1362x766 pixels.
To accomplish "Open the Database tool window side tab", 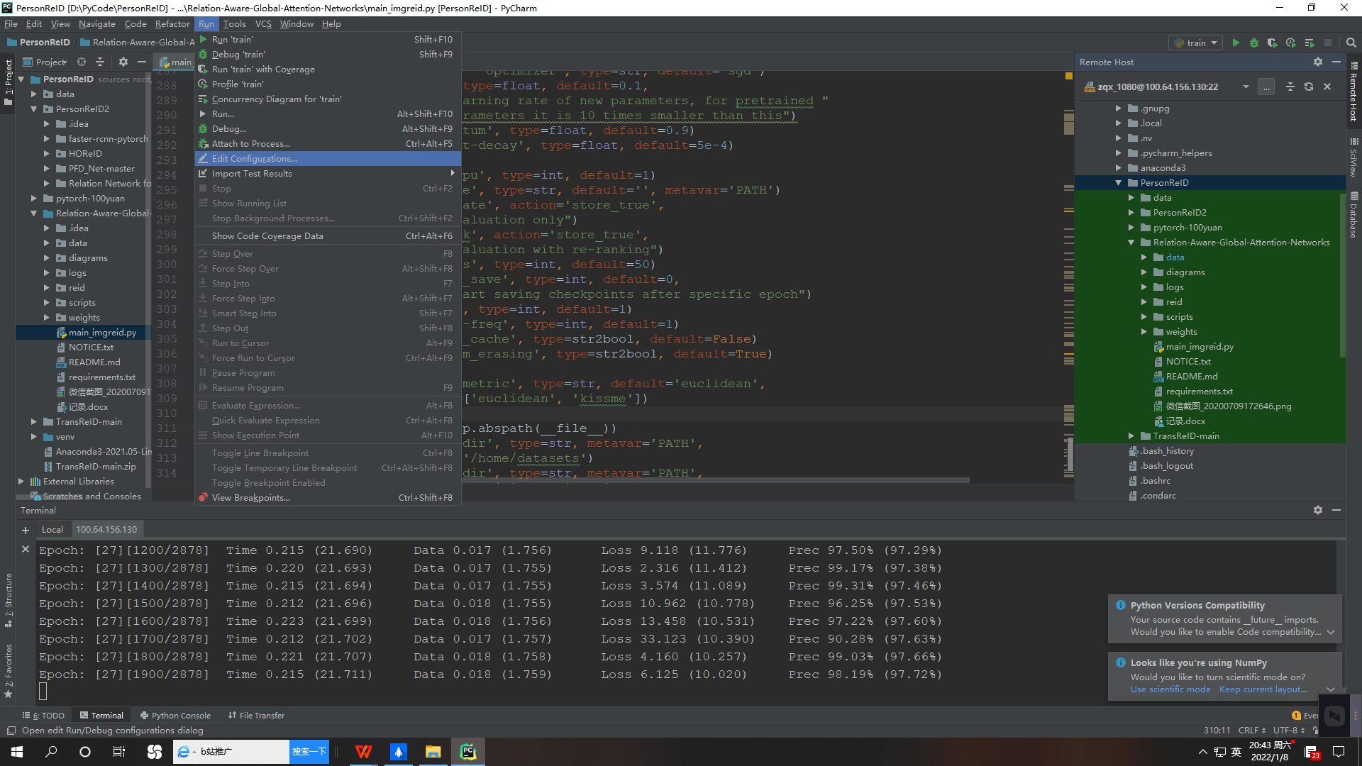I will pyautogui.click(x=1353, y=215).
